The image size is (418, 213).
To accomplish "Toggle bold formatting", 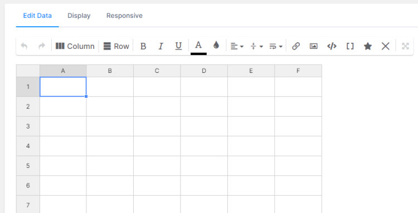I will pos(143,46).
